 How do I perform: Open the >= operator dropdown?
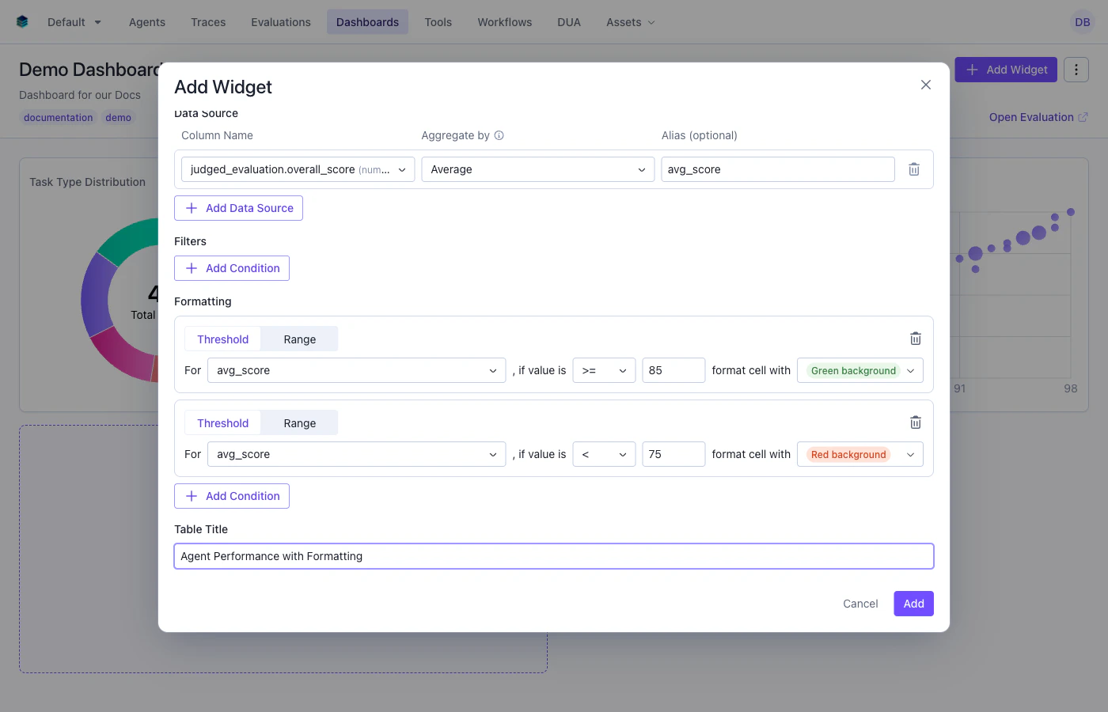[604, 370]
